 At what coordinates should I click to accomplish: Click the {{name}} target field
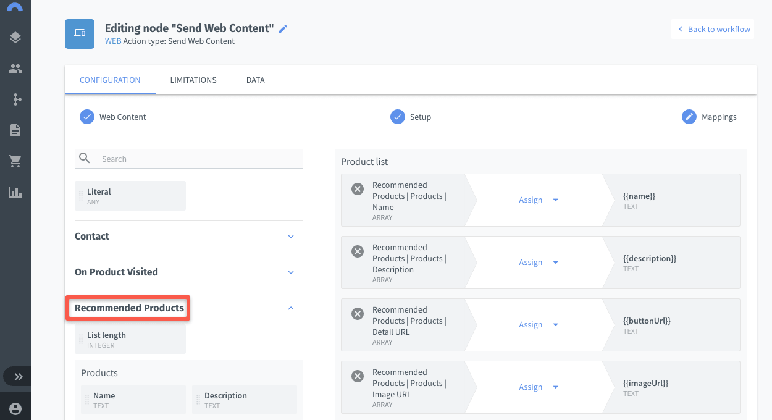(x=672, y=200)
